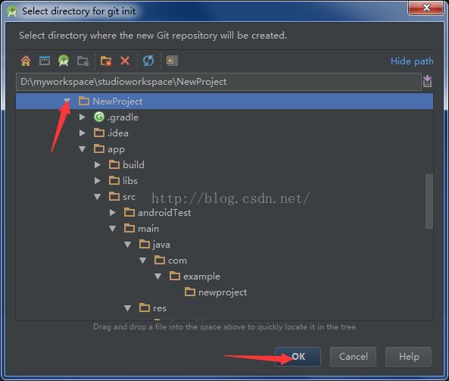Click the NewProject folder icon
This screenshot has height=381, width=449.
(84, 101)
